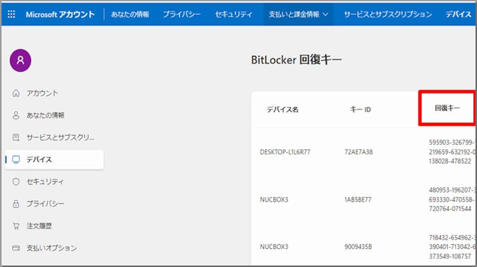
Task: Click the BitLocker 回復キー page heading
Action: point(296,59)
